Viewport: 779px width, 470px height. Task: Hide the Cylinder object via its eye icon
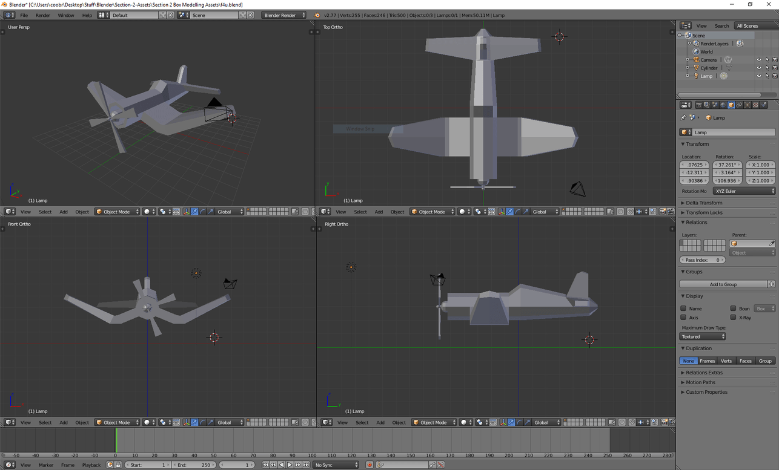coord(759,68)
